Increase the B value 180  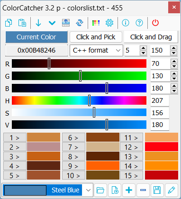coord(174,86)
